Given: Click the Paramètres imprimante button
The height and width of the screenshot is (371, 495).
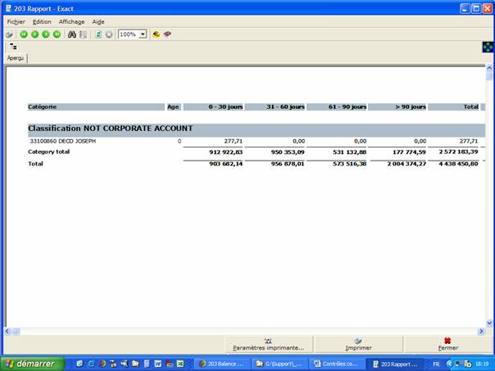Looking at the screenshot, I should pyautogui.click(x=268, y=344).
